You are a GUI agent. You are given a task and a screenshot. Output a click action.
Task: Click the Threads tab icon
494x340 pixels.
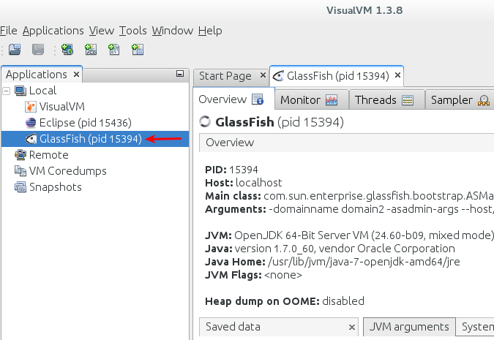coord(408,100)
